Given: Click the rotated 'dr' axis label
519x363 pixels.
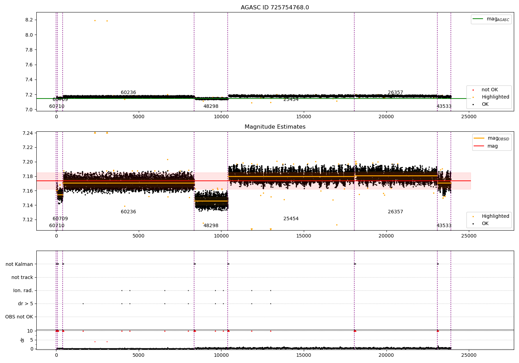Looking at the screenshot, I should pos(22,340).
